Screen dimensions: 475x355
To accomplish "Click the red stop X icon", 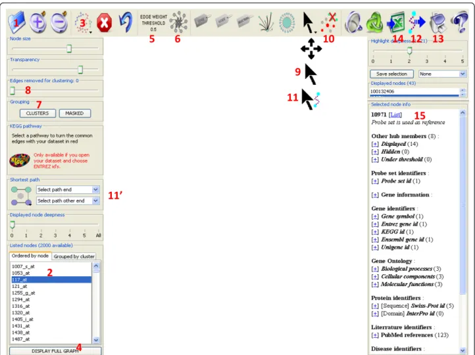I will pos(104,23).
